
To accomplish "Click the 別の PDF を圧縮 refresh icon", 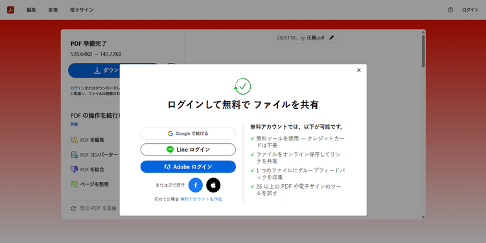I will click(x=73, y=209).
